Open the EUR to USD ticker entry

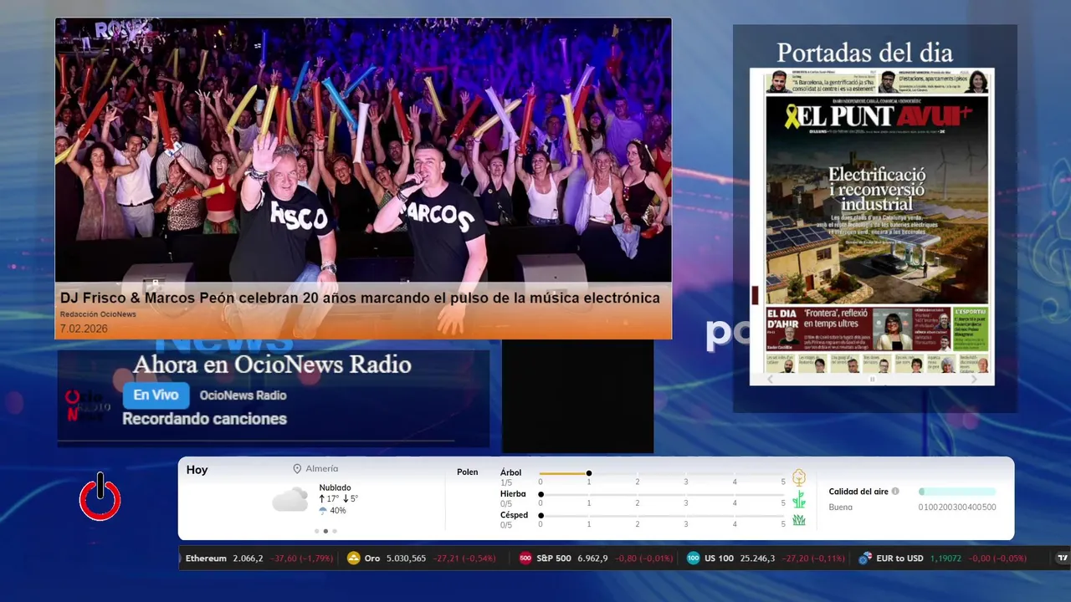point(943,559)
